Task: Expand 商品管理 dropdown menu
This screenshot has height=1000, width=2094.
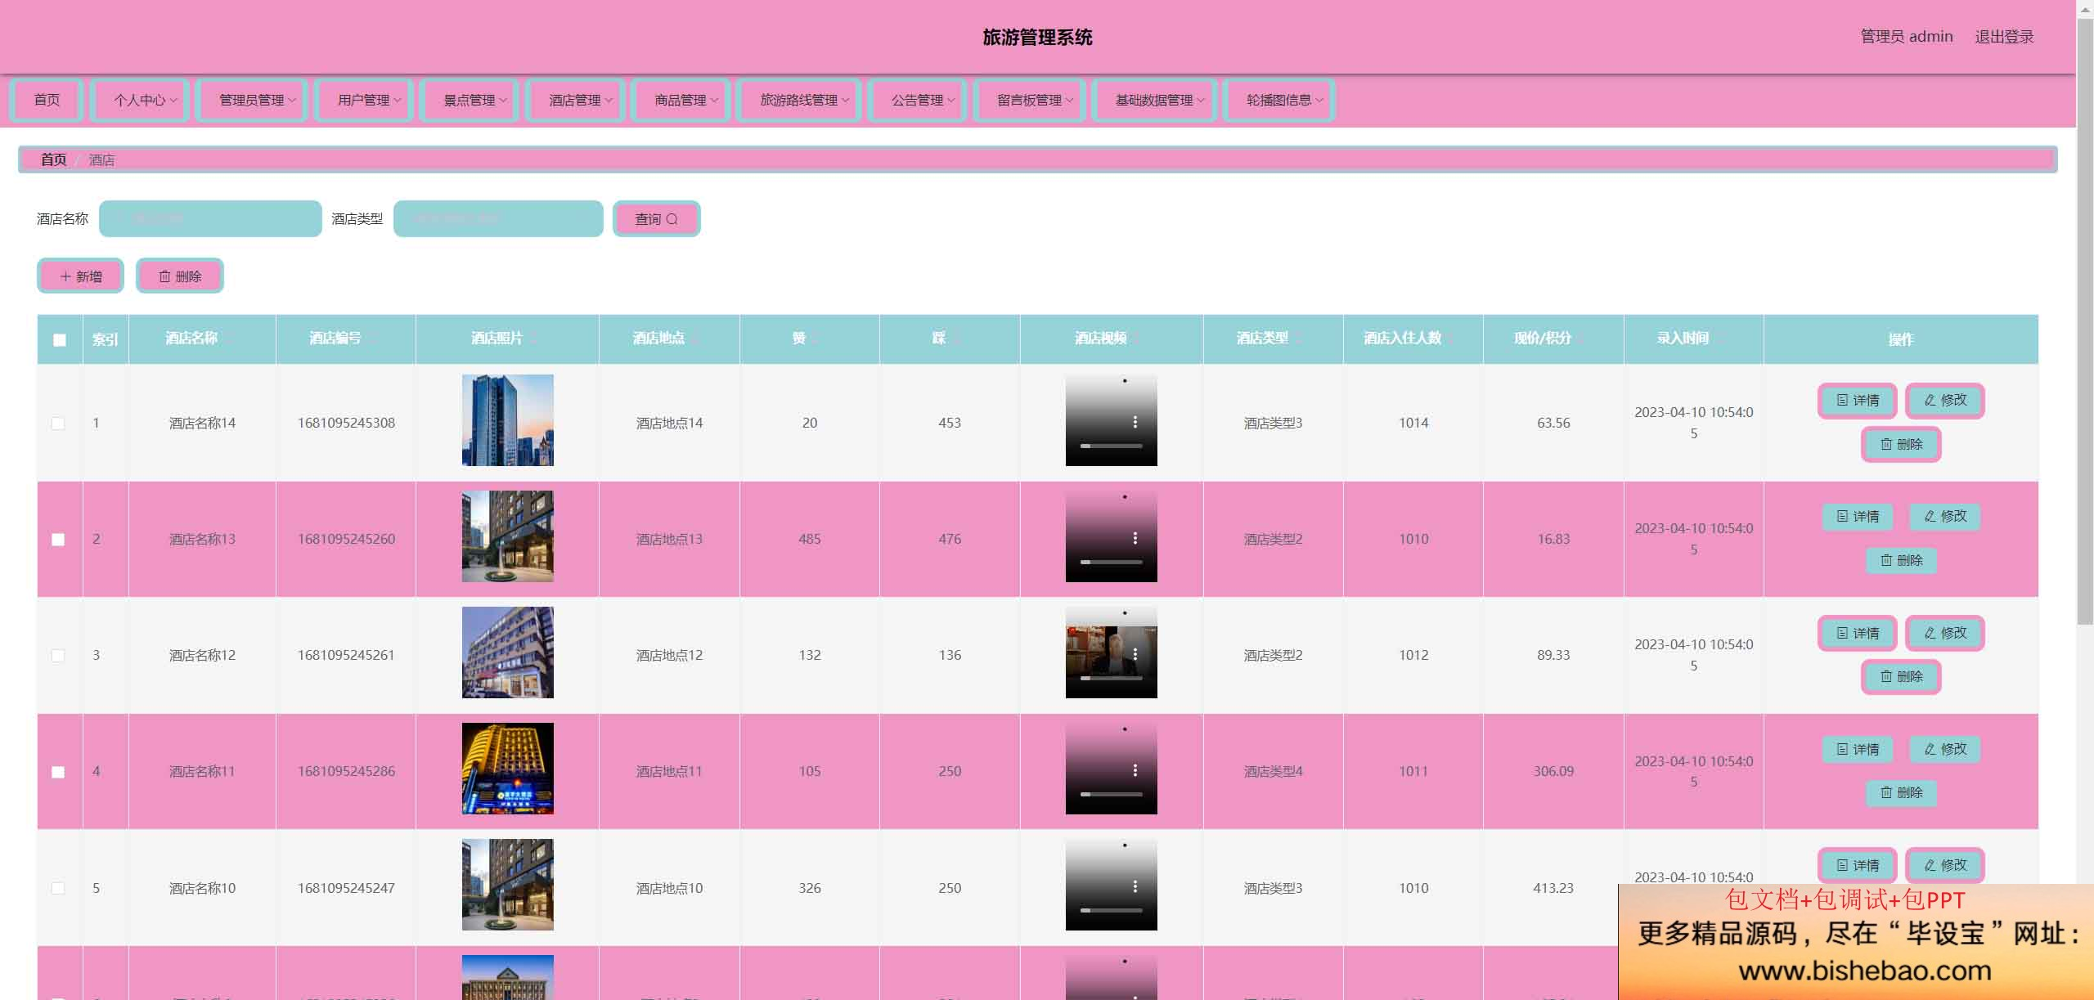Action: pos(681,100)
